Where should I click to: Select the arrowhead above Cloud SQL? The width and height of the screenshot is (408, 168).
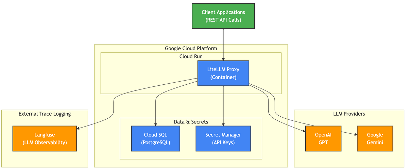[155, 124]
